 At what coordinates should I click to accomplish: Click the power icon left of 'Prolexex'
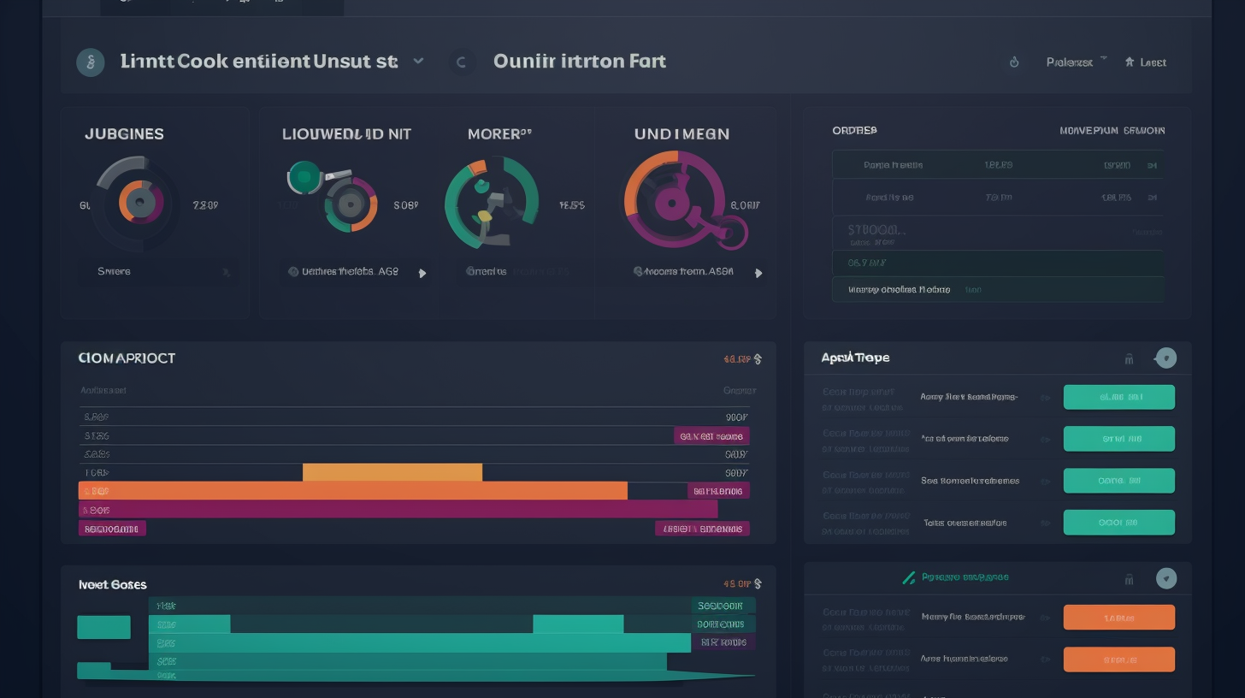pyautogui.click(x=1014, y=62)
